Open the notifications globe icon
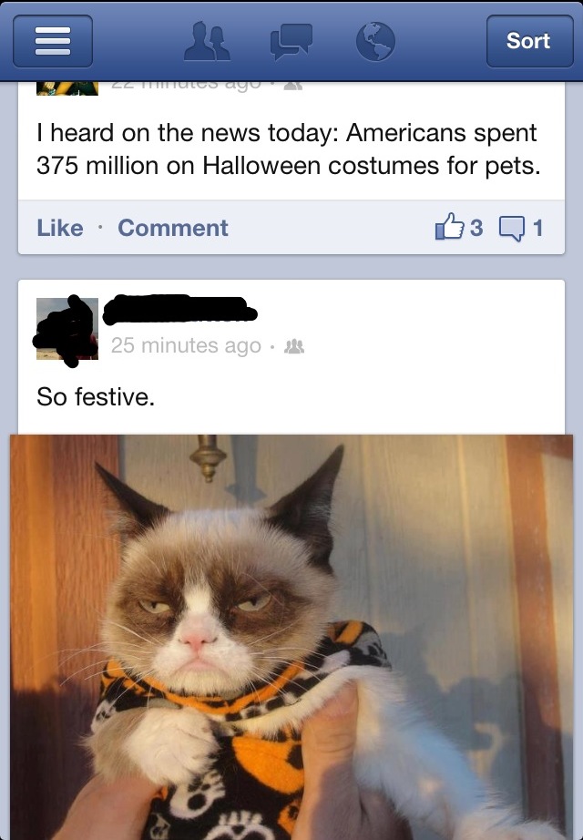 coord(375,41)
